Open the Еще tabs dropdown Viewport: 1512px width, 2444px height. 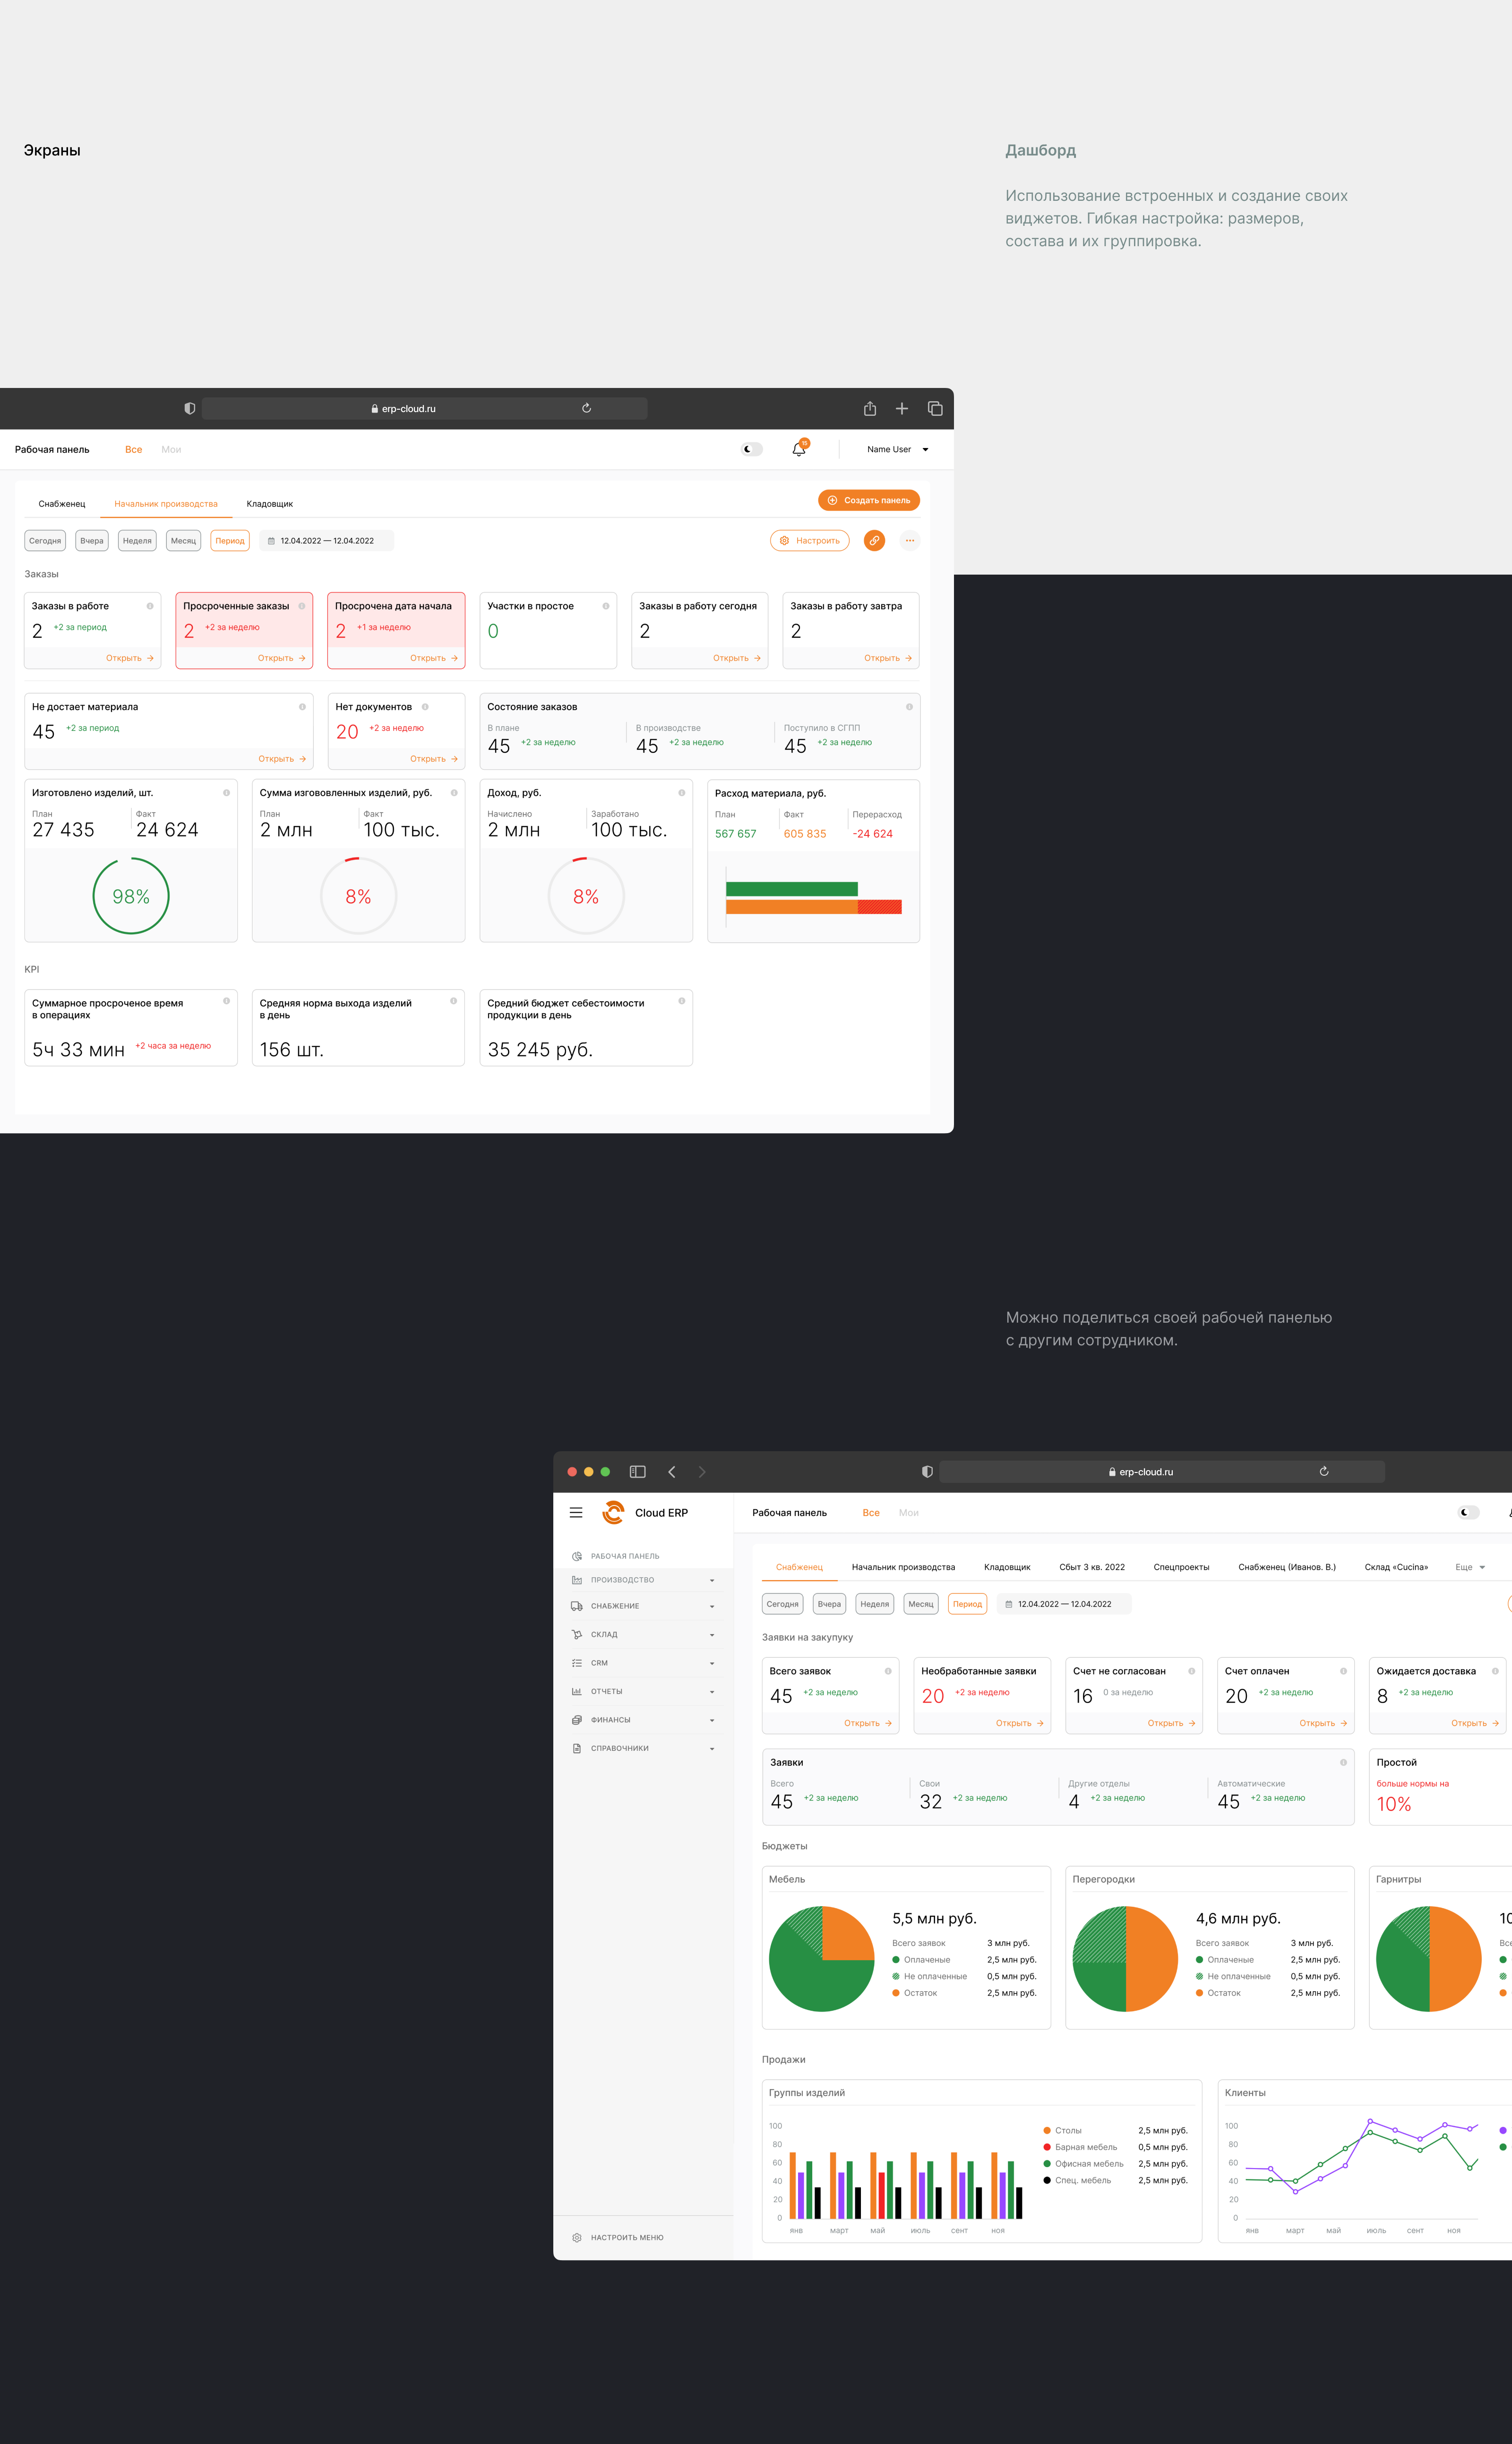tap(1469, 1567)
